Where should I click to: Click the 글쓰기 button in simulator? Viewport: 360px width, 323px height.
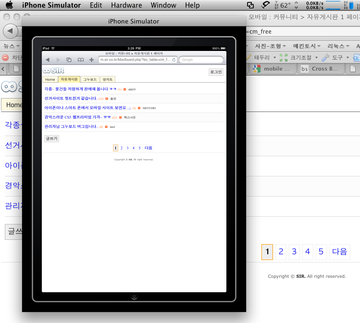pyautogui.click(x=51, y=138)
